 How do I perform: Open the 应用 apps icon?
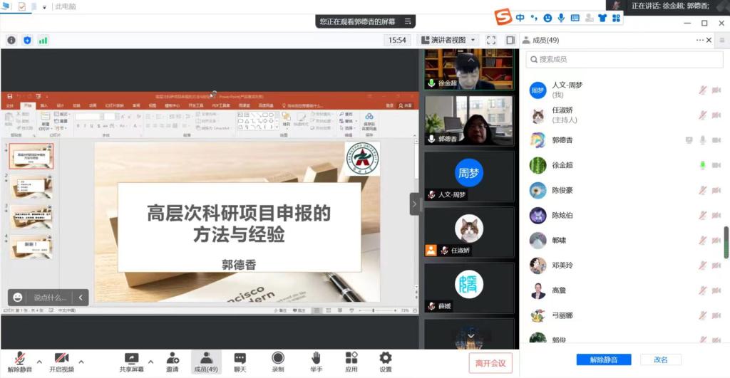351,362
